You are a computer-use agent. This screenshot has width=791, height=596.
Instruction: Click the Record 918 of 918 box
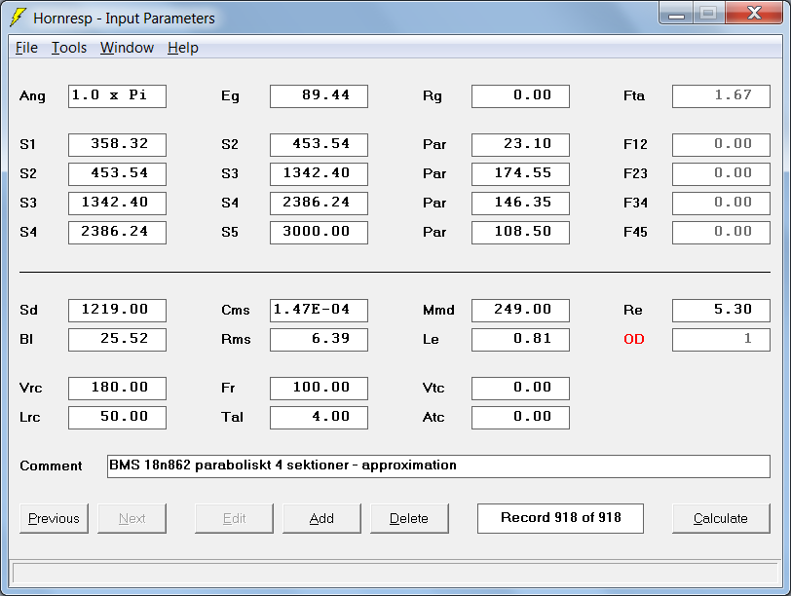coord(560,518)
